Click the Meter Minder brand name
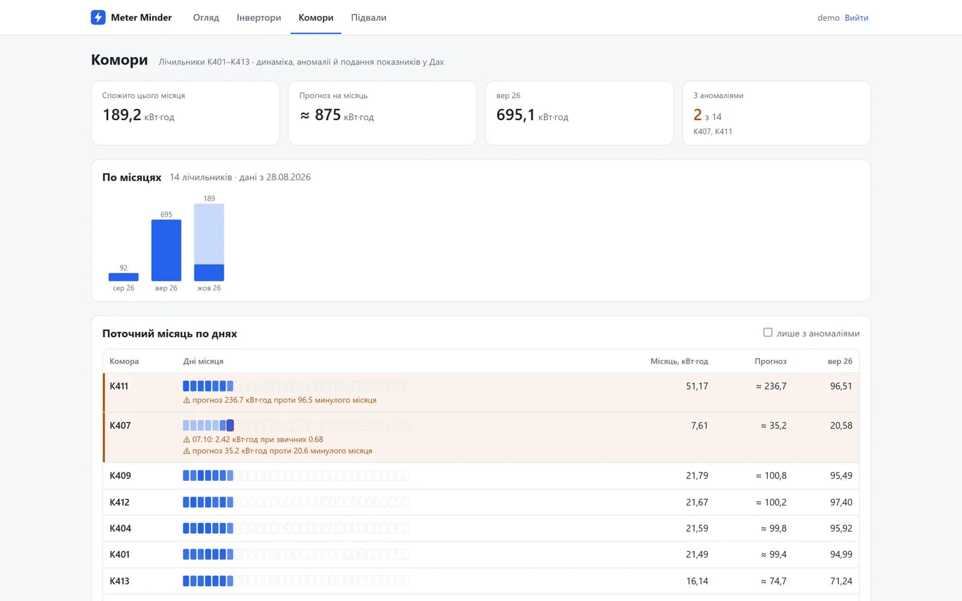The height and width of the screenshot is (601, 962). pyautogui.click(x=141, y=17)
